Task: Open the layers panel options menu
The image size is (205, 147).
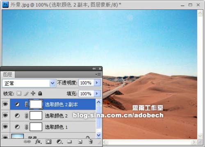Action: point(98,74)
